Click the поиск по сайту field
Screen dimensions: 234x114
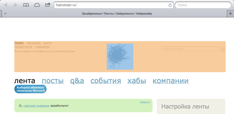pos(190,49)
